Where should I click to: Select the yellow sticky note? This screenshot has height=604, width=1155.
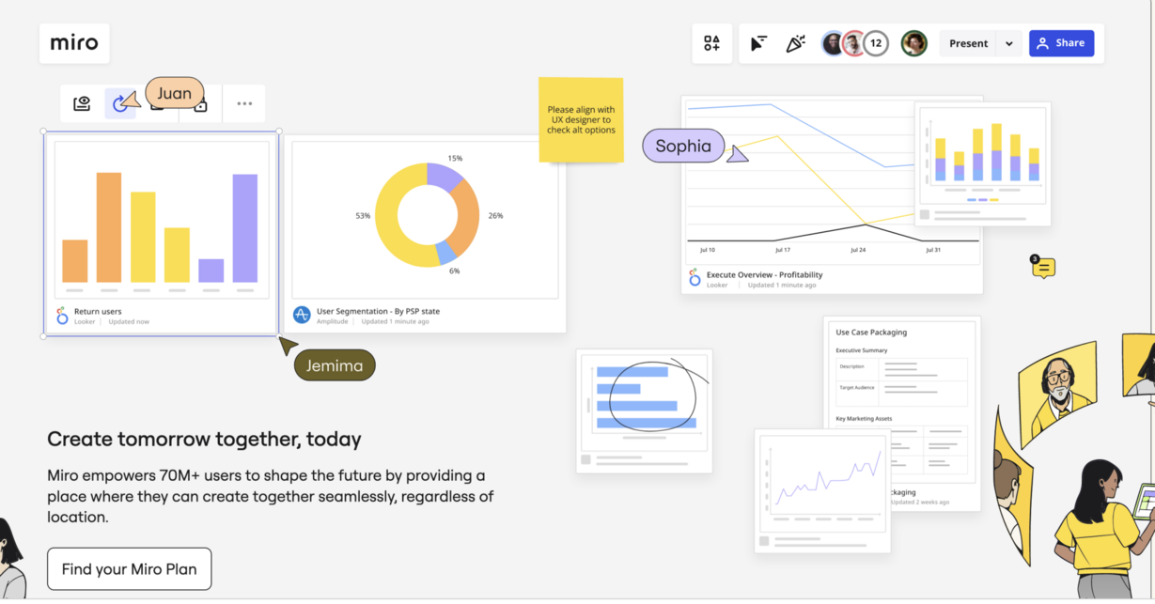581,120
